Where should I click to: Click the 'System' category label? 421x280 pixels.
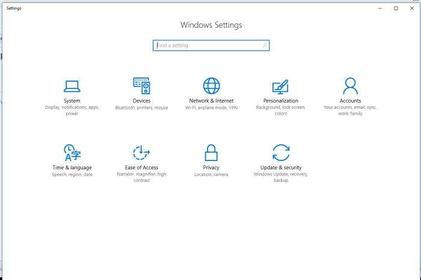72,101
